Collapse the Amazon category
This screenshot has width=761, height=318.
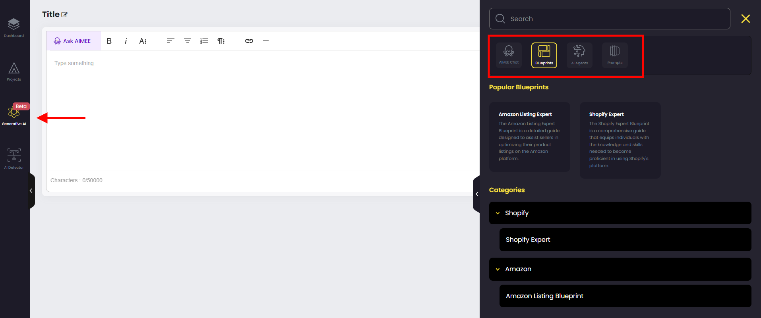click(x=498, y=269)
